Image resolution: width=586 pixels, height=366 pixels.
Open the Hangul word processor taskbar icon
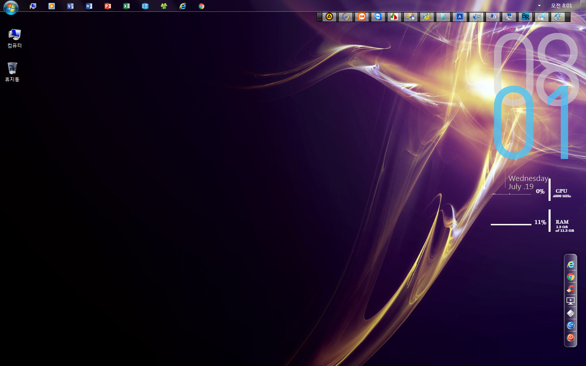(145, 6)
